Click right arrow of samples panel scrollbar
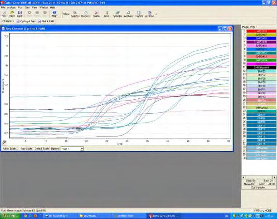 275,177
